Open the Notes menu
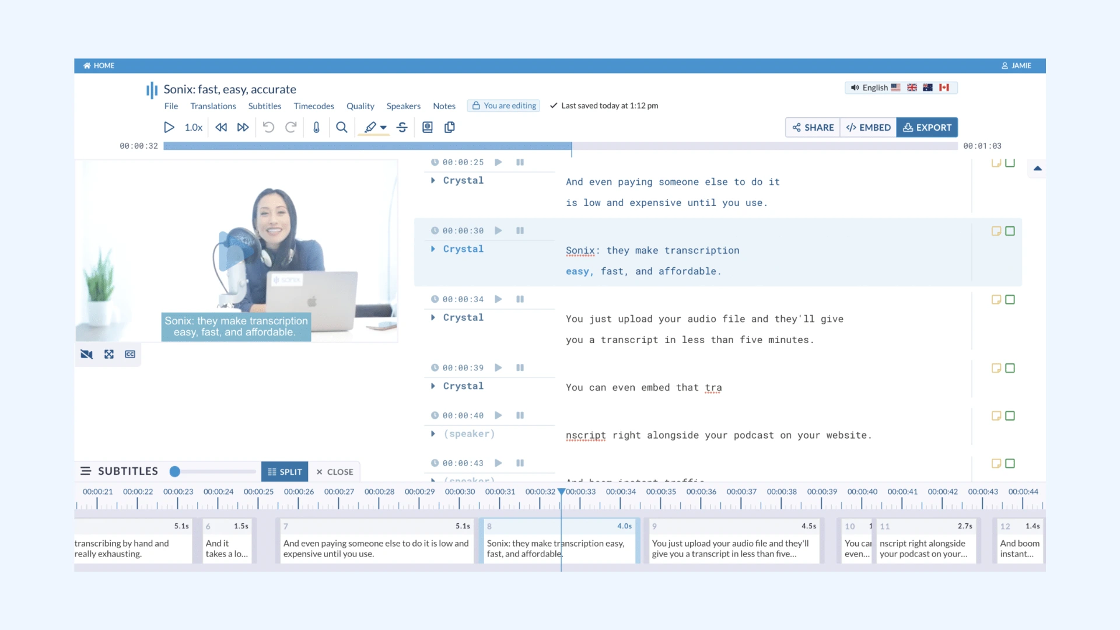 click(444, 106)
